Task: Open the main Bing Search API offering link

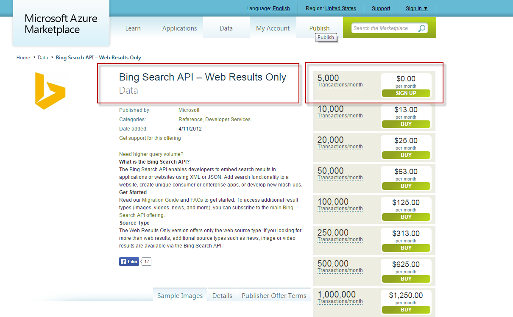Action: 206,211
